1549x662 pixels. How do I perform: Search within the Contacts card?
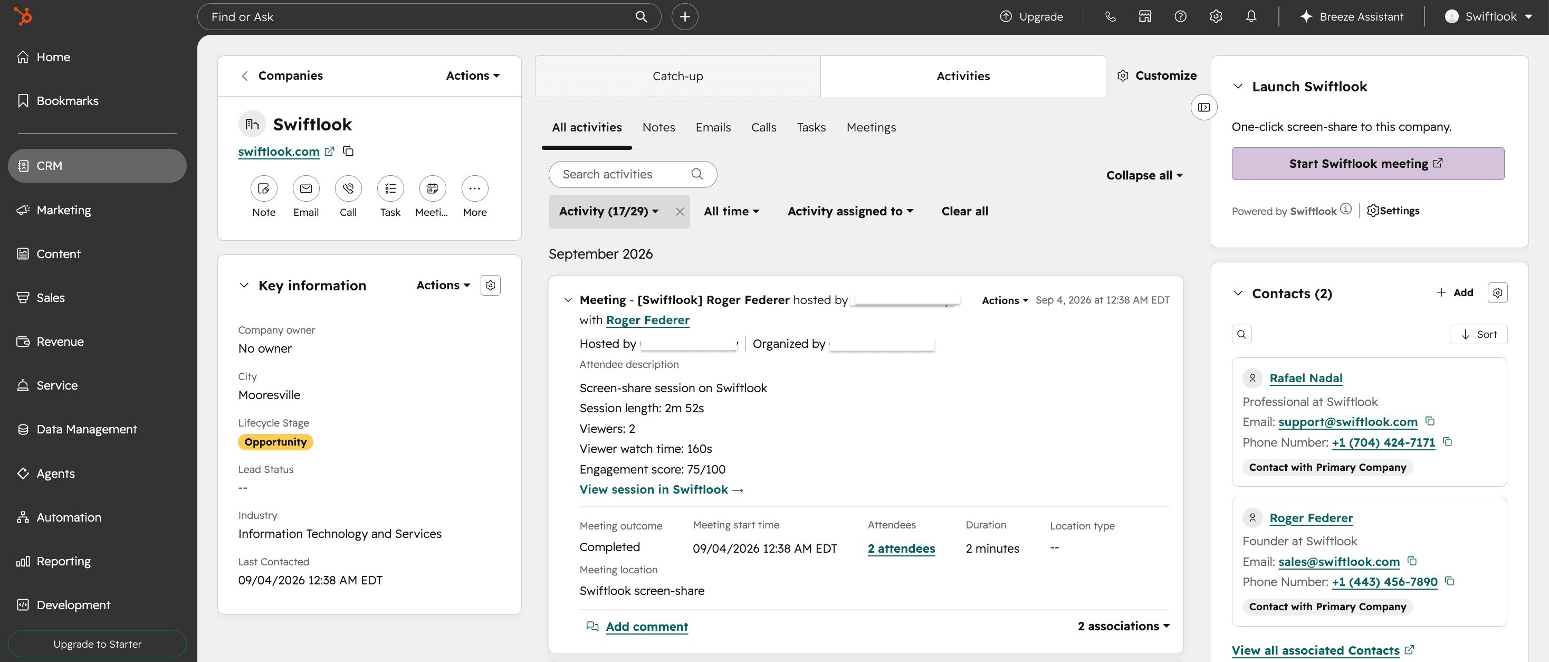[1242, 335]
